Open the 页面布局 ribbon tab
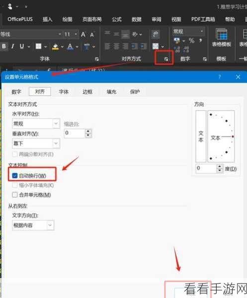The width and height of the screenshot is (247, 298). [x=92, y=19]
